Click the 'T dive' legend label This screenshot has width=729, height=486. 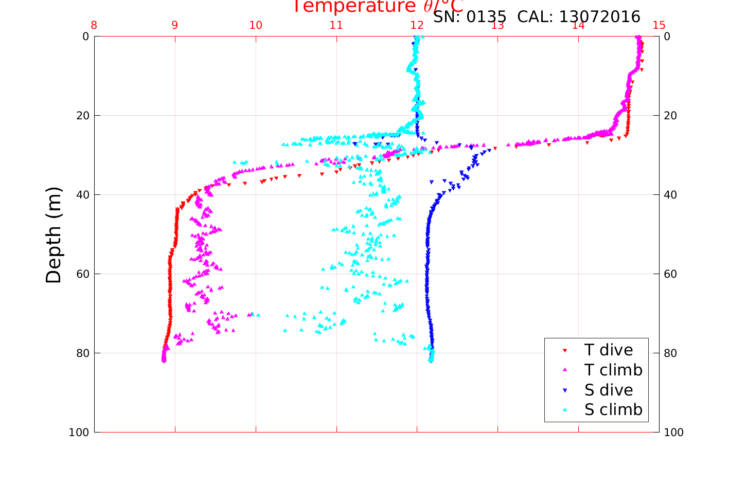pos(609,350)
